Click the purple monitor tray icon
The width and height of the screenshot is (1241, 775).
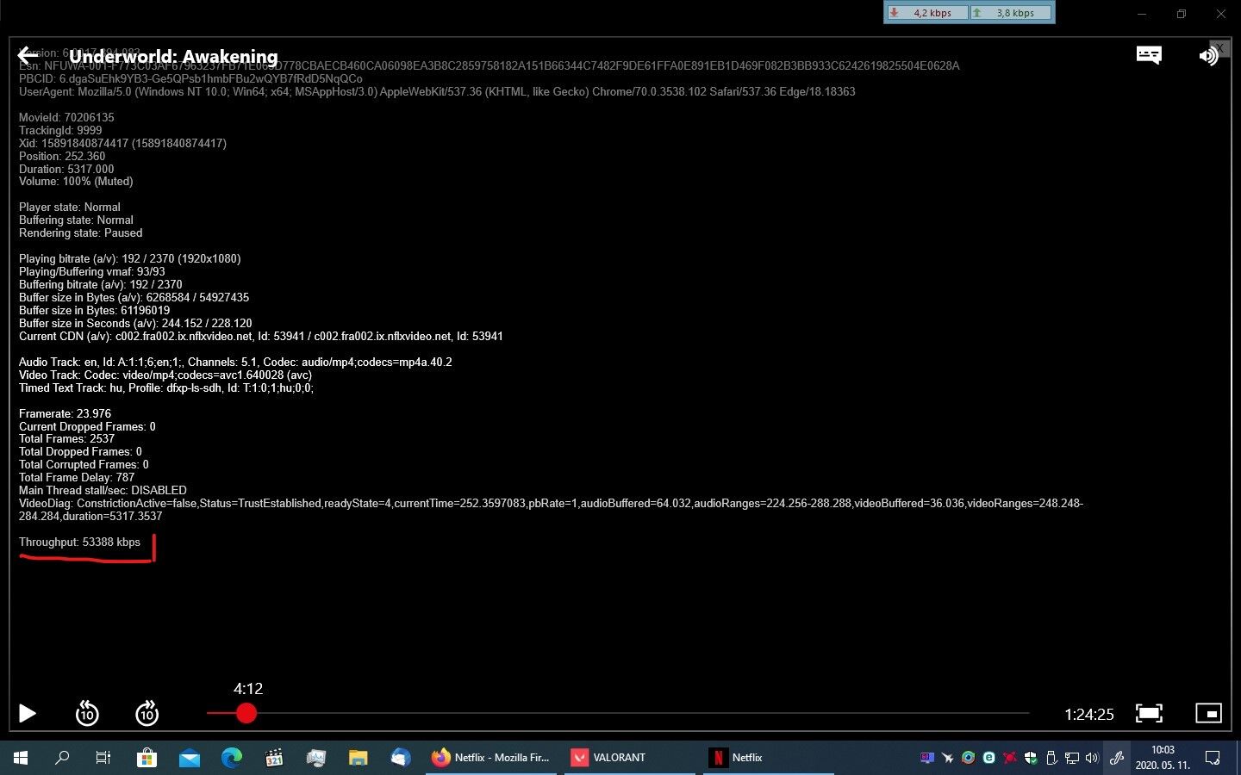click(x=926, y=758)
